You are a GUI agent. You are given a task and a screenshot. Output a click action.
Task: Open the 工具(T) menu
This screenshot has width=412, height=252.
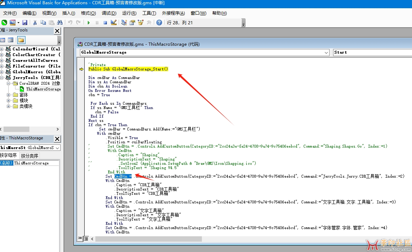coord(149,13)
